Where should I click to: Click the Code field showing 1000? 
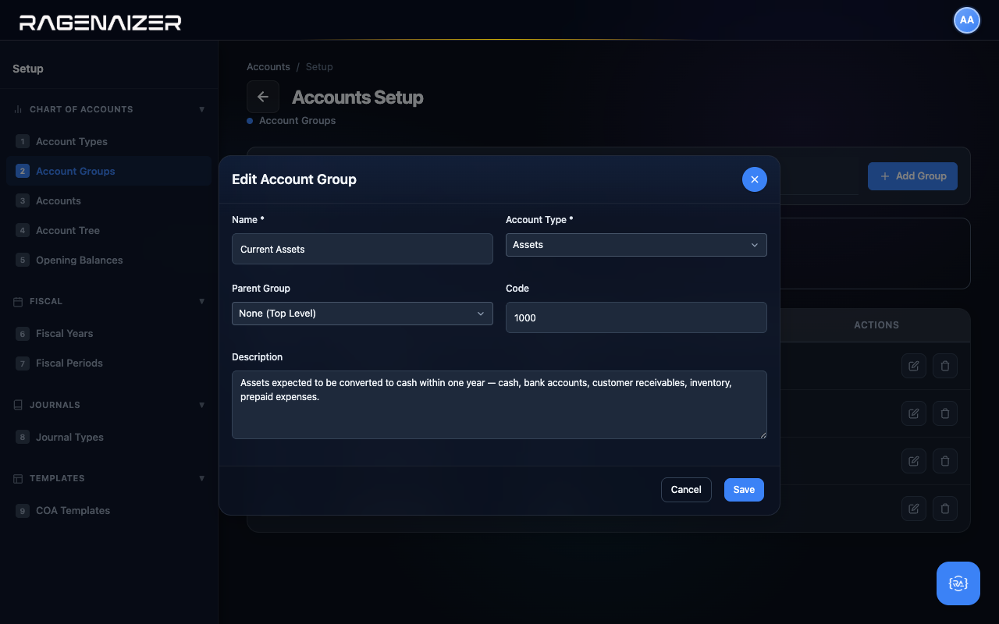pyautogui.click(x=636, y=317)
